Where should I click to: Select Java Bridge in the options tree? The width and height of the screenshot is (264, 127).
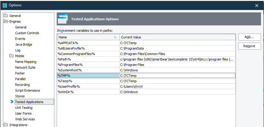pyautogui.click(x=24, y=44)
